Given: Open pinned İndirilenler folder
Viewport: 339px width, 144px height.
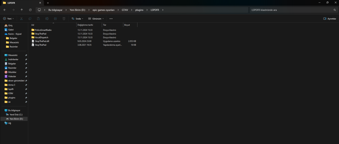Looking at the screenshot, I should [14, 59].
